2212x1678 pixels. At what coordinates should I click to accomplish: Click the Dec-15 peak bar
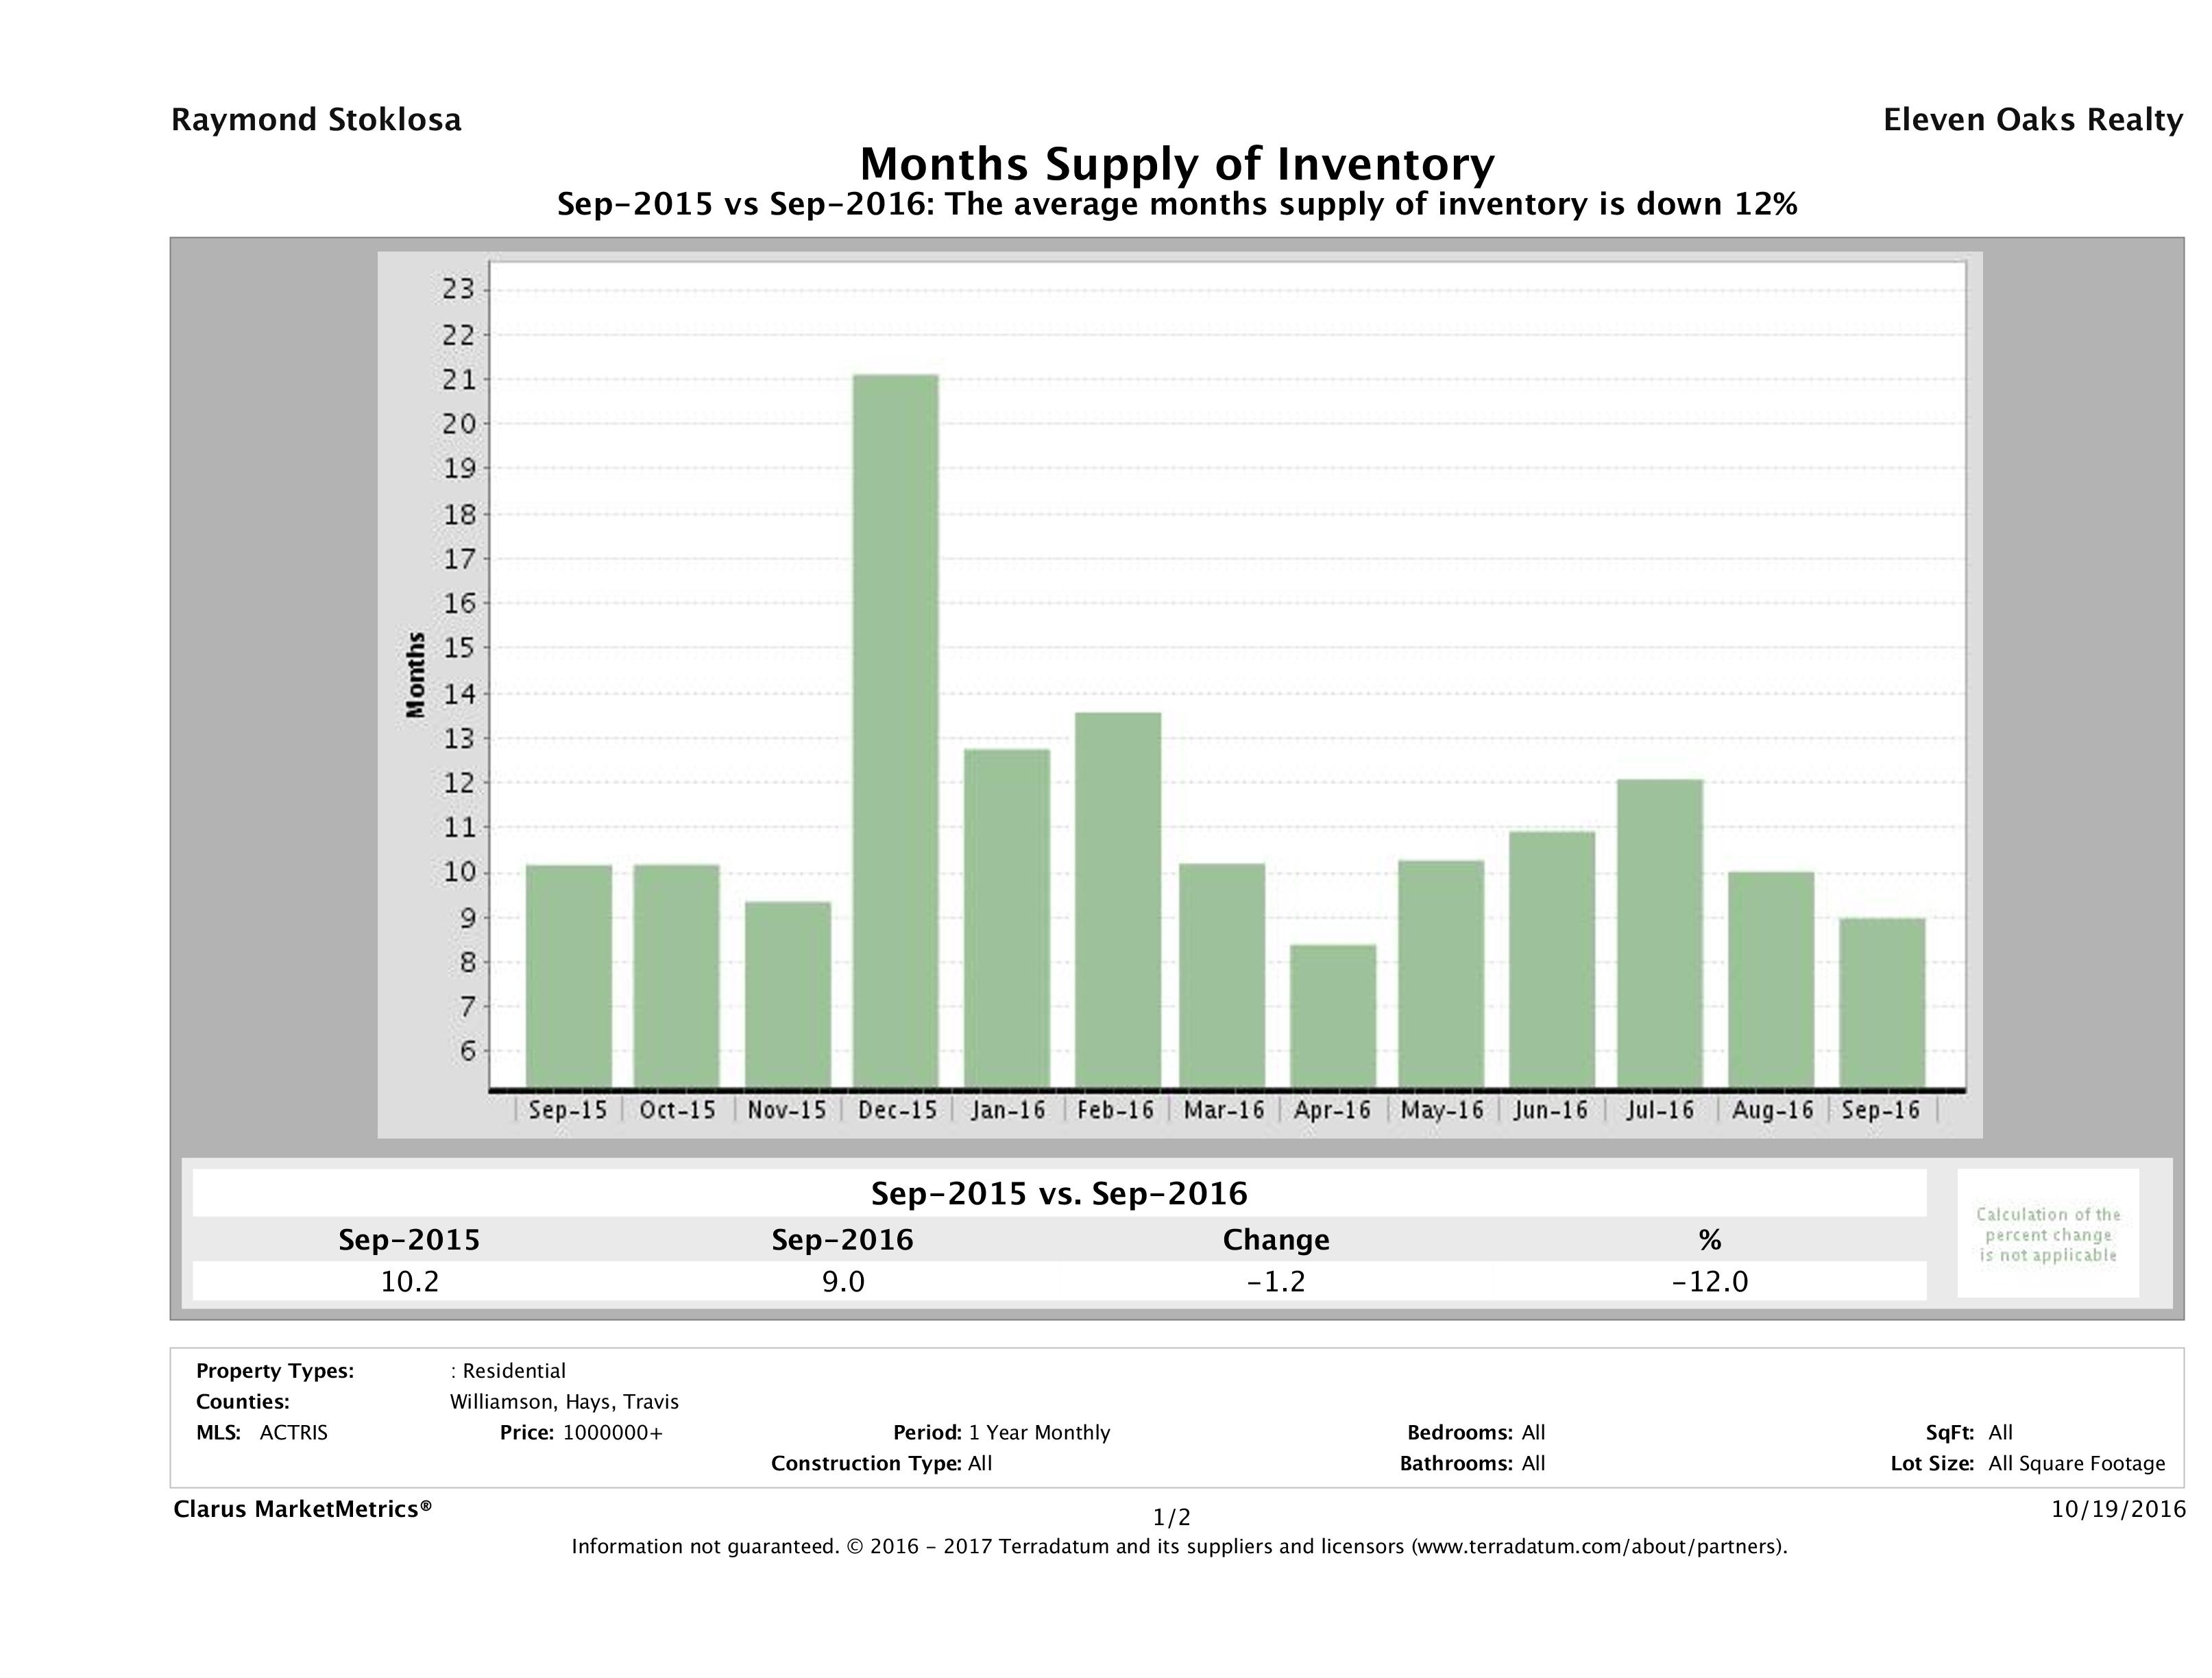895,730
